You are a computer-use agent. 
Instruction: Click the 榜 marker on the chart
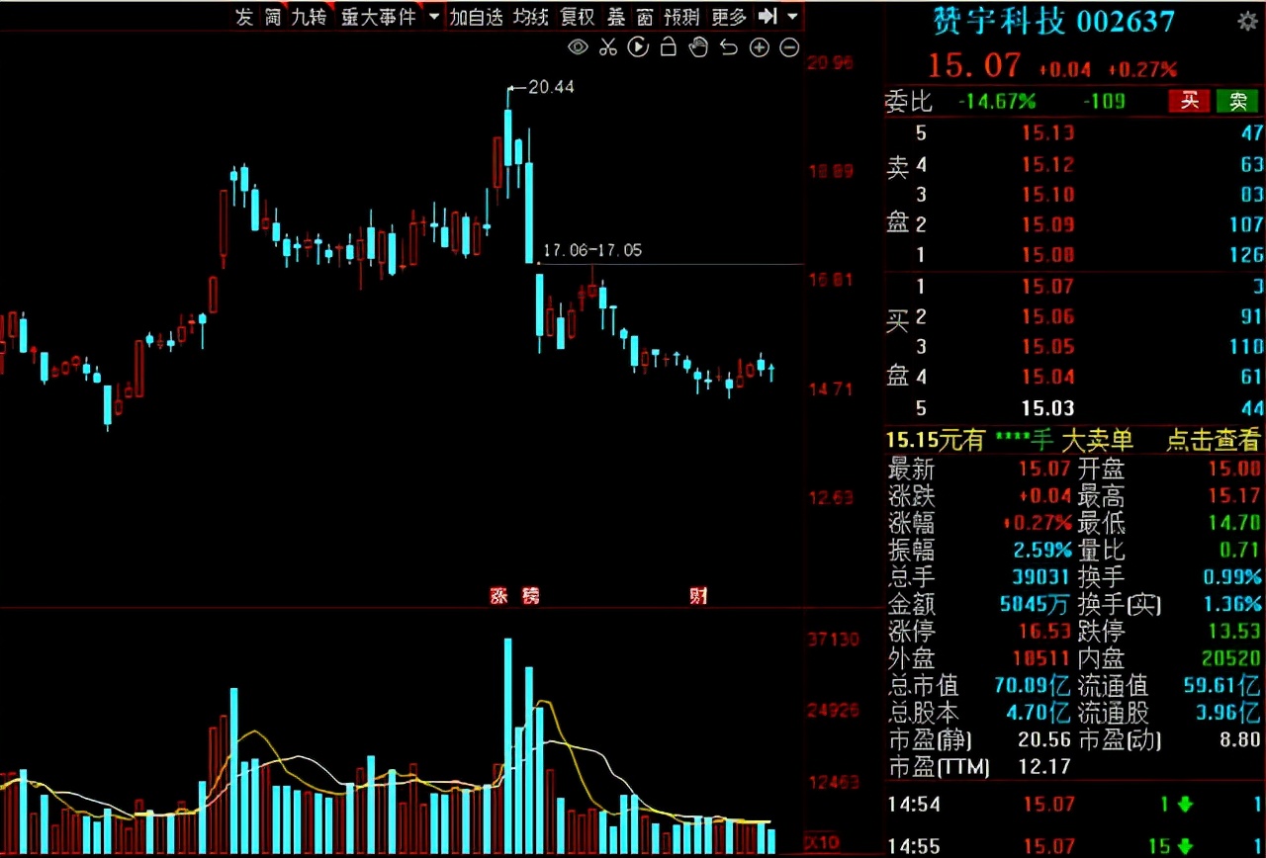(531, 596)
